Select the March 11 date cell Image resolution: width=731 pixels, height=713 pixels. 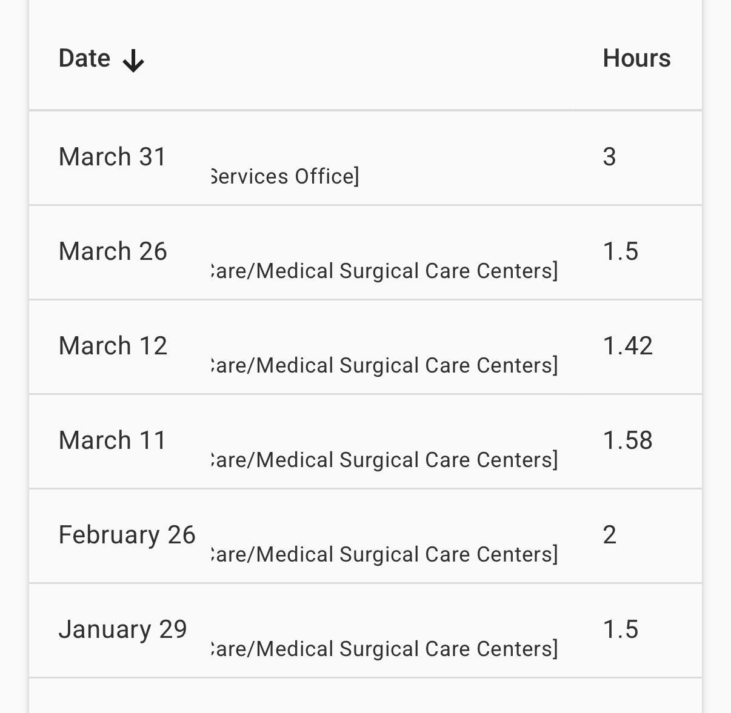113,440
